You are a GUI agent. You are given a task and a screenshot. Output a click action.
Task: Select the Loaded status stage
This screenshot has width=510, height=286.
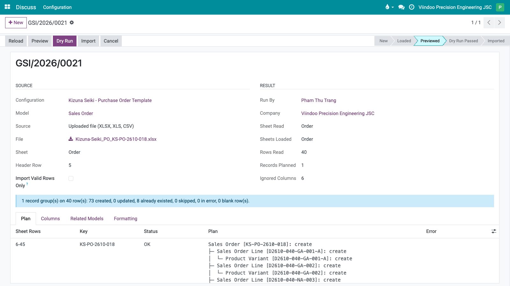404,41
